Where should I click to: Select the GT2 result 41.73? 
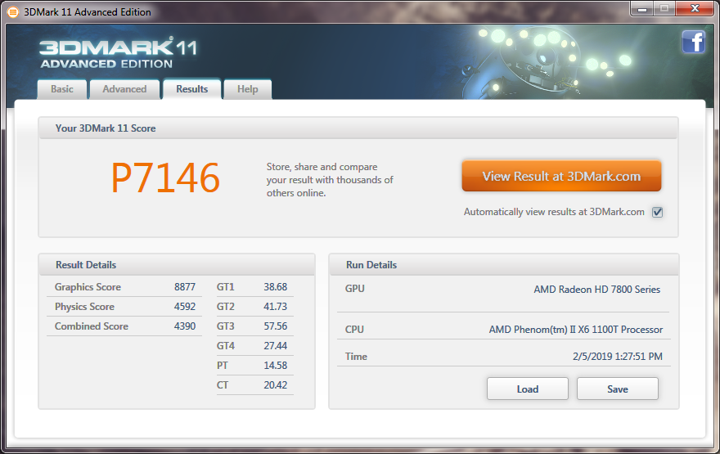pos(275,307)
